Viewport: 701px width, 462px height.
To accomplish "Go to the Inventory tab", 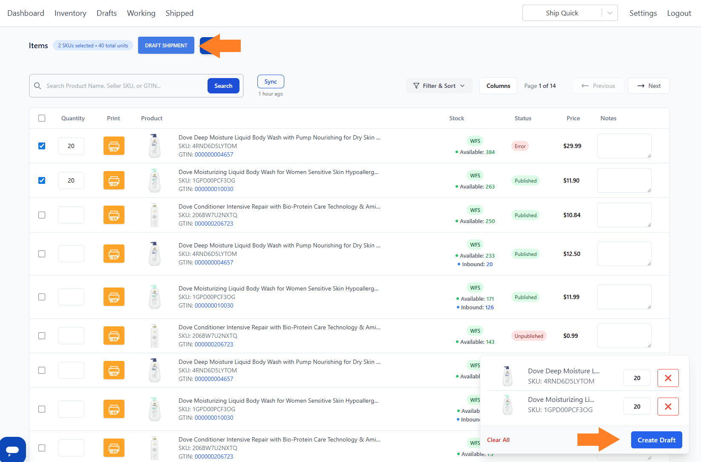I will point(70,13).
